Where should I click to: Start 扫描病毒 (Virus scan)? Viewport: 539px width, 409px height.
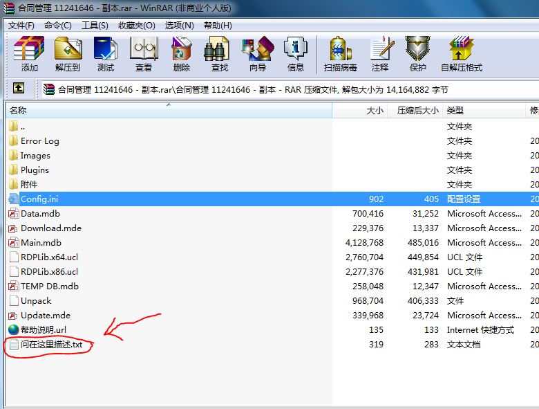pyautogui.click(x=340, y=48)
